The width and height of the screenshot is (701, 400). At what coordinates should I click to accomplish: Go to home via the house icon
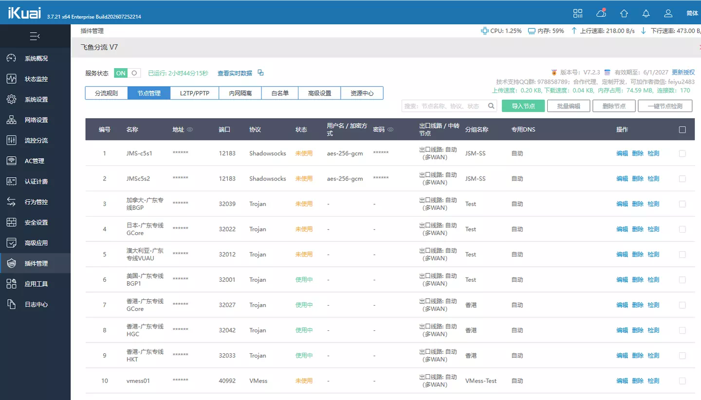click(x=624, y=13)
